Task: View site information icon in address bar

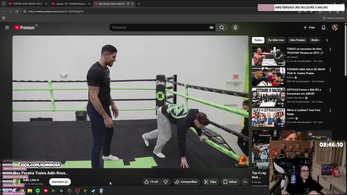Action: [24, 11]
